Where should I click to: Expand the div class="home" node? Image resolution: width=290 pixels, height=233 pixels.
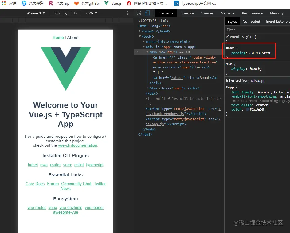[x=147, y=88]
